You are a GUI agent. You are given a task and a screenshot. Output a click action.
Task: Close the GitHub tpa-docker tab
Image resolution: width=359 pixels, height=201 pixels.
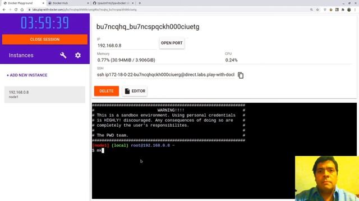pos(132,3)
